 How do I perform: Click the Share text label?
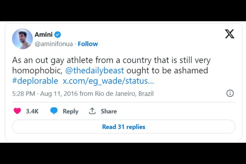(x=109, y=111)
